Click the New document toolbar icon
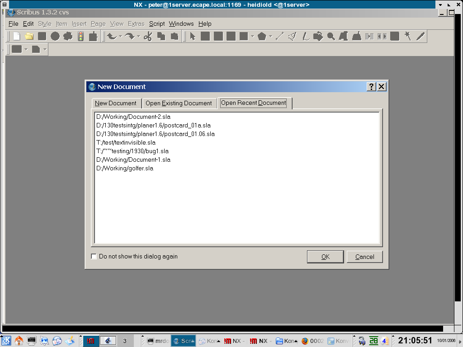Image resolution: width=463 pixels, height=347 pixels. [x=17, y=37]
